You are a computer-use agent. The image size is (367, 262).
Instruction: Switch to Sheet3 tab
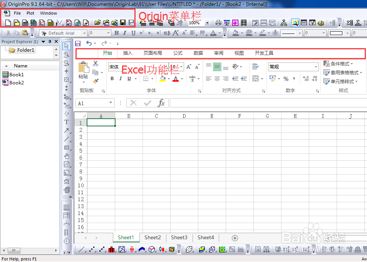click(179, 237)
